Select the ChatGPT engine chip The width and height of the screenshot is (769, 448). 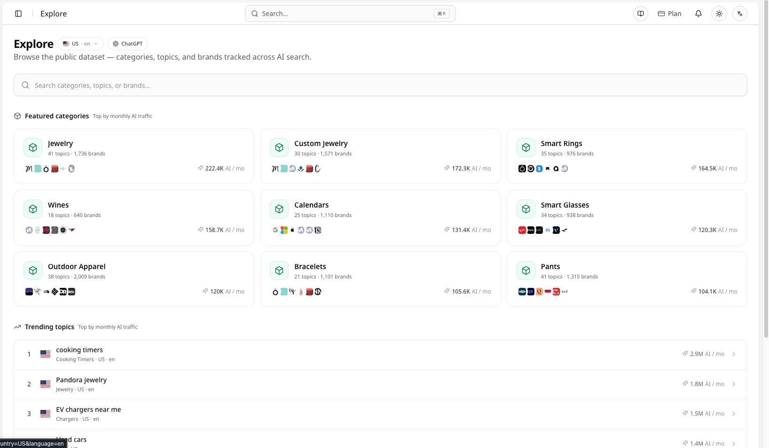coord(128,44)
